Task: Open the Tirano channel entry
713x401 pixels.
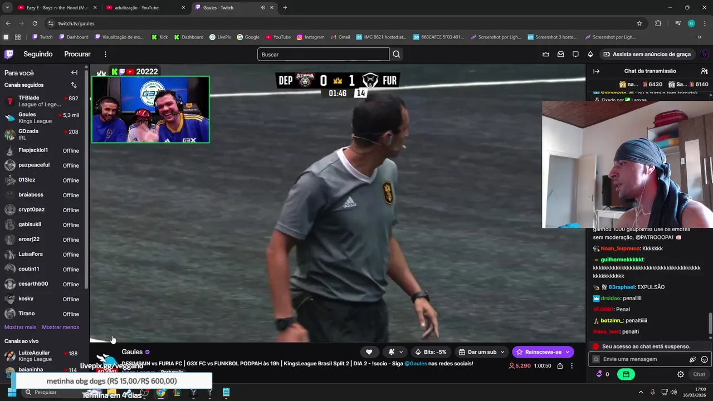Action: pos(43,314)
